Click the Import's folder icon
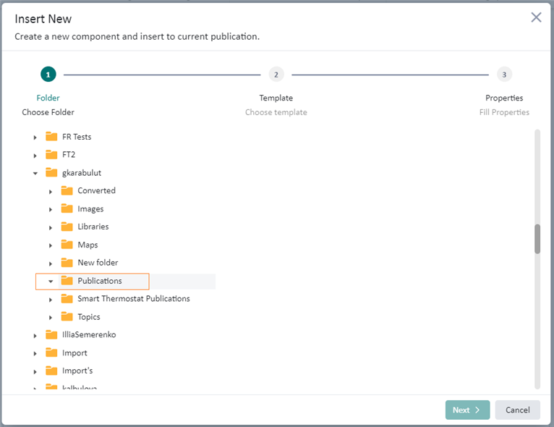The width and height of the screenshot is (554, 427). [51, 371]
